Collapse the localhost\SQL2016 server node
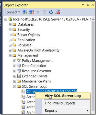The image size is (96, 115). (6, 20)
